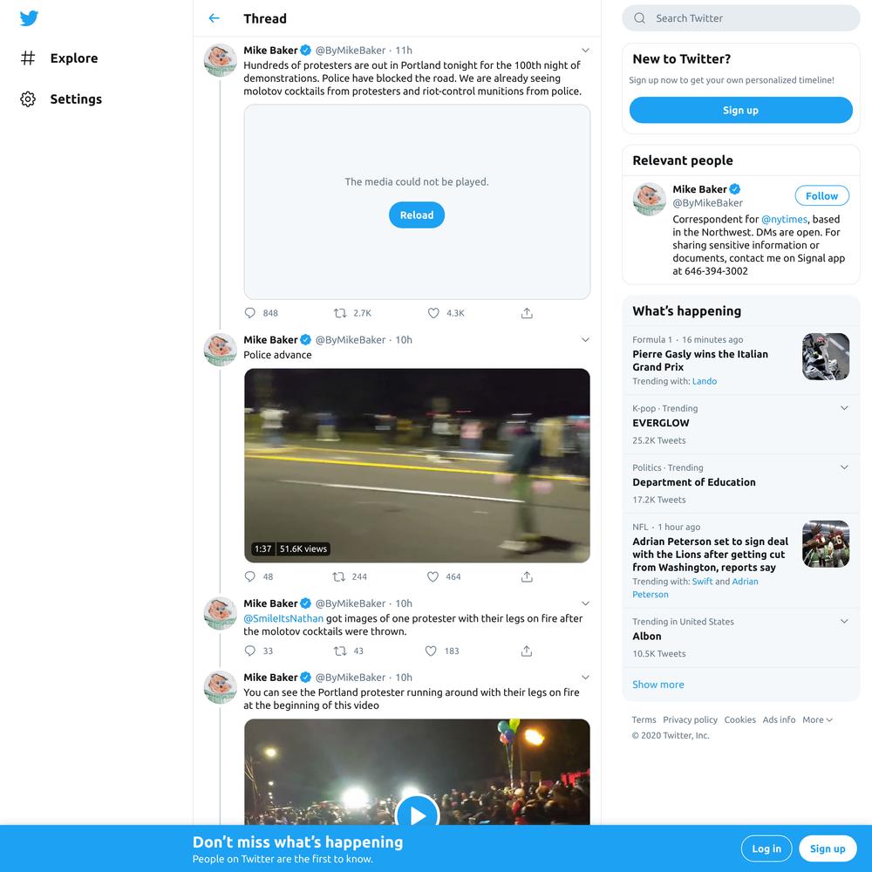This screenshot has height=872, width=872.
Task: Open the @nytimes link in bio
Action: [x=784, y=219]
